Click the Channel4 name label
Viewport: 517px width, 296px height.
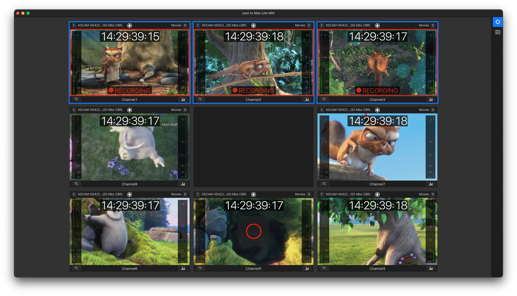[x=377, y=269]
